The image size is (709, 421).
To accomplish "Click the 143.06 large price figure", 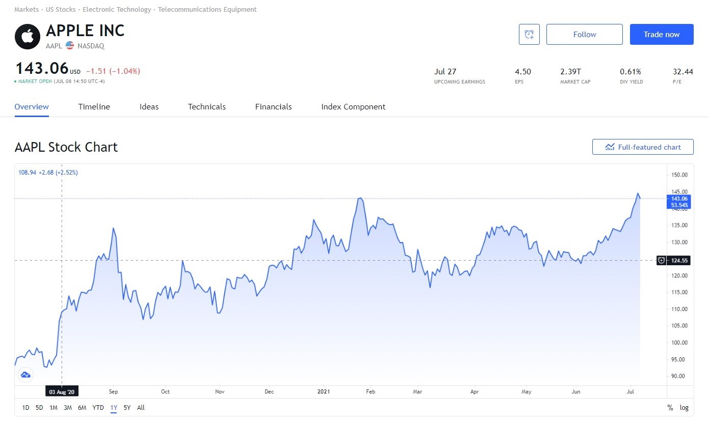I will pos(42,68).
